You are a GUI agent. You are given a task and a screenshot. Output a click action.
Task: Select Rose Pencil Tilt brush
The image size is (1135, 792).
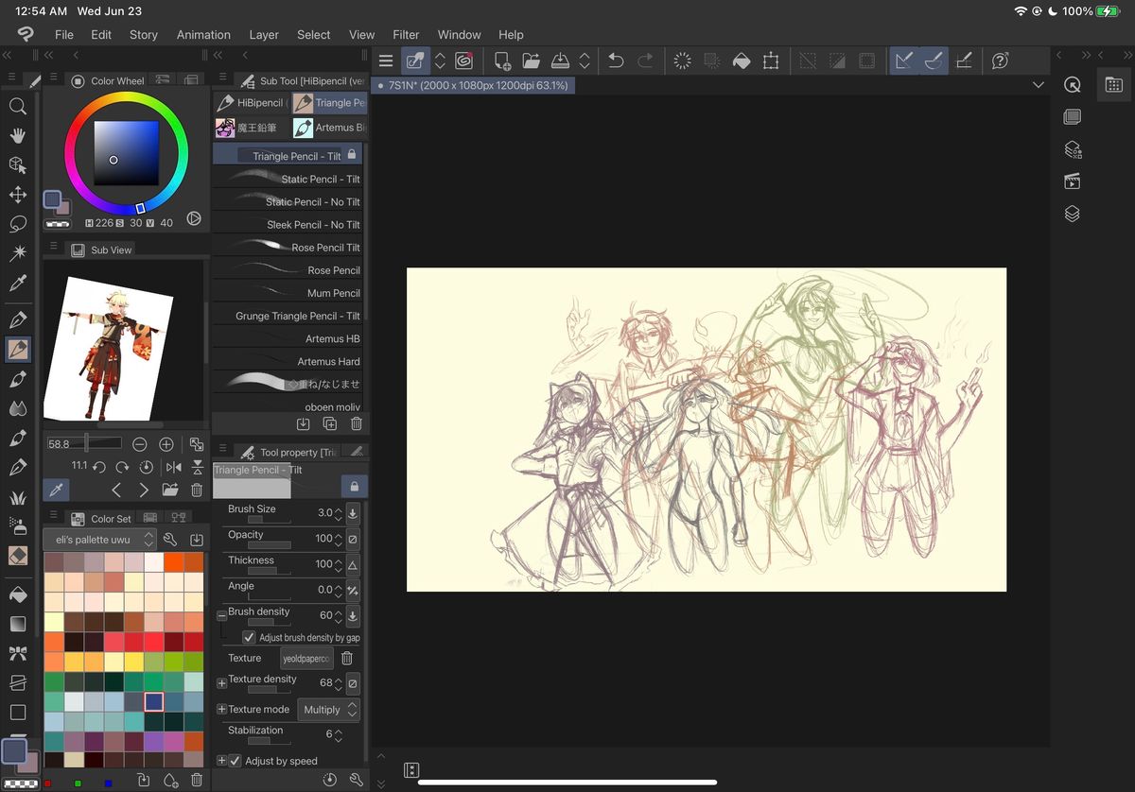coord(288,247)
